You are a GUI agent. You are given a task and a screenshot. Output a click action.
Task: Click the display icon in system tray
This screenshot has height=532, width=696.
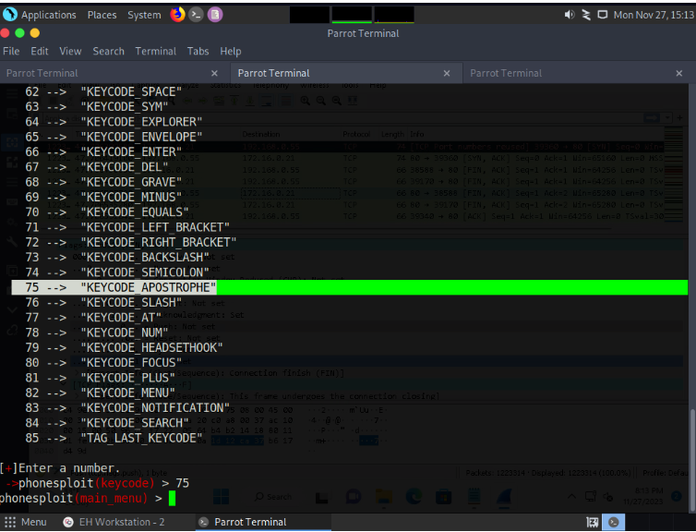[x=603, y=15]
